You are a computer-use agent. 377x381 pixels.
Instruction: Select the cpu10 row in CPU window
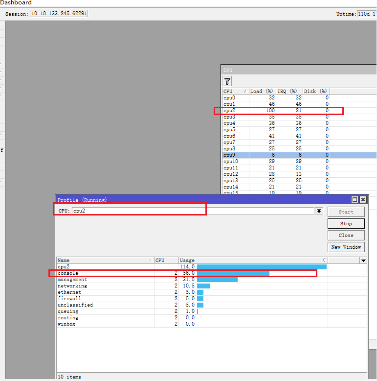pos(299,161)
